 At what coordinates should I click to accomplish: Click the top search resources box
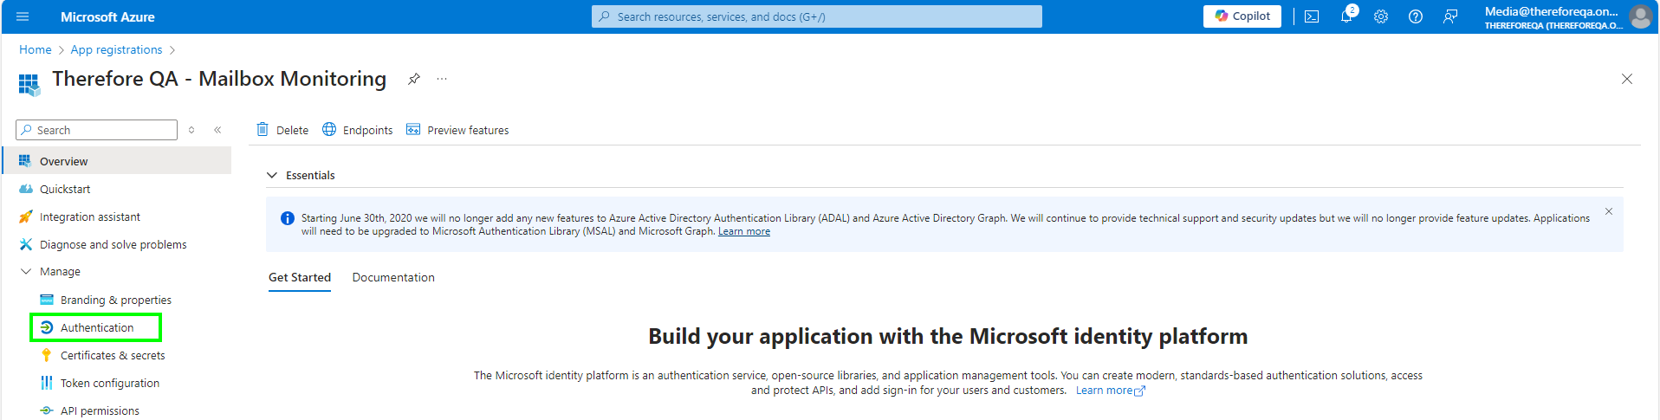coord(816,16)
